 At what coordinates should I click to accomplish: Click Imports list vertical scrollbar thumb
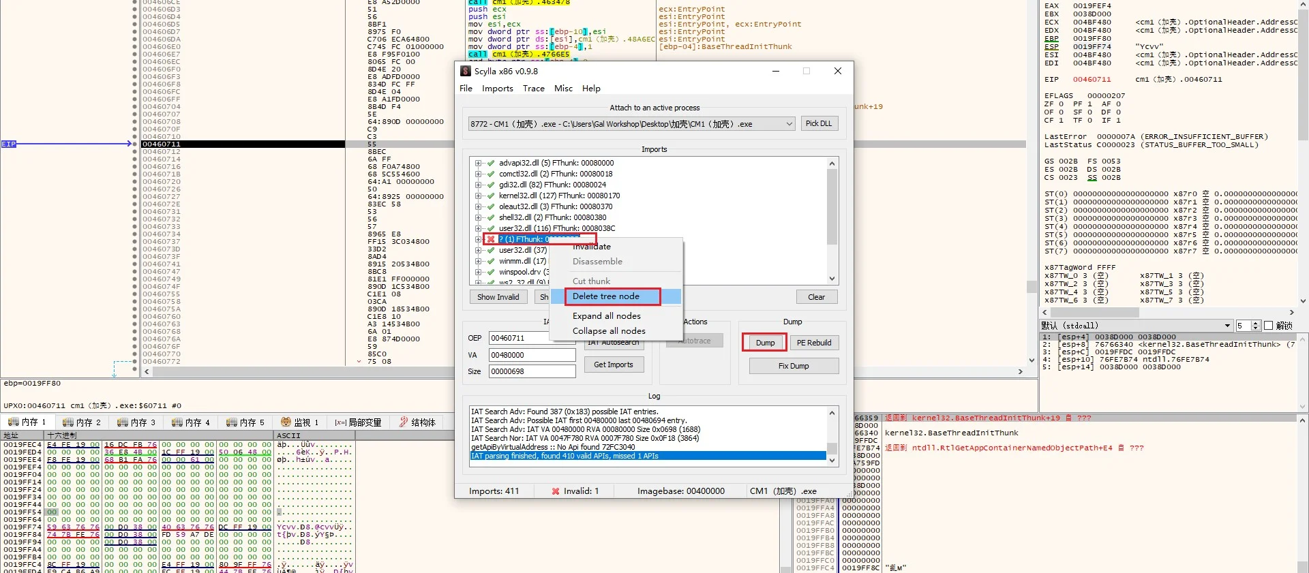pyautogui.click(x=832, y=206)
